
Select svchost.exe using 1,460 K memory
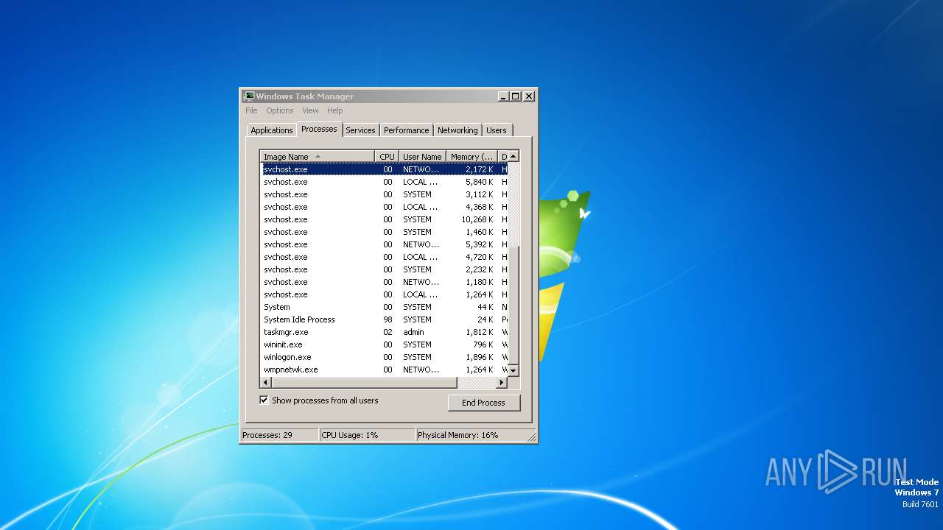click(x=384, y=232)
